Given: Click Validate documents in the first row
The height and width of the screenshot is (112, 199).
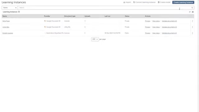Looking at the screenshot, I should (x=169, y=21).
